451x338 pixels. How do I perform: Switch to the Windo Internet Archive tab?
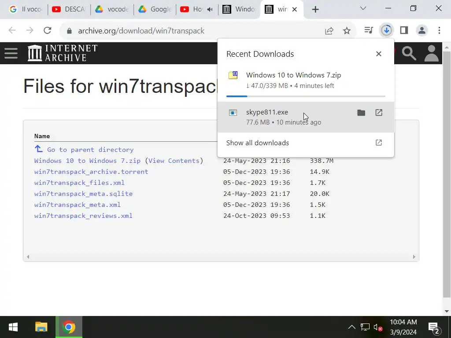(239, 10)
